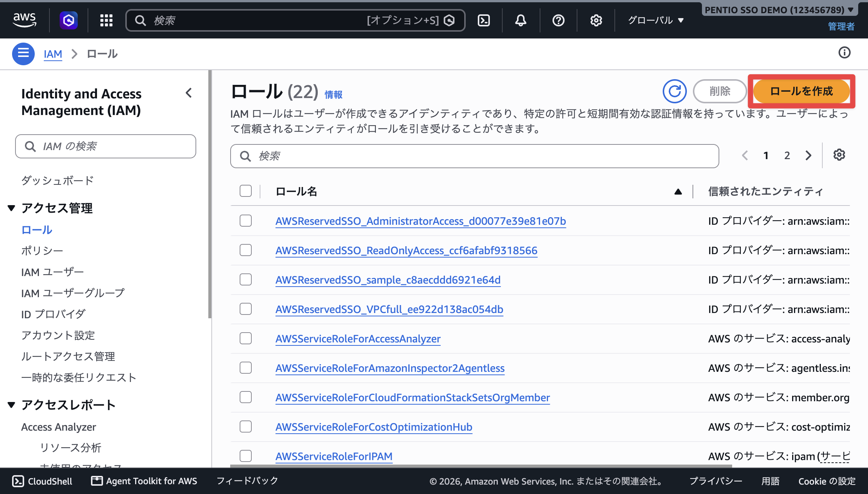
Task: Open the top bar settings gear
Action: point(596,20)
